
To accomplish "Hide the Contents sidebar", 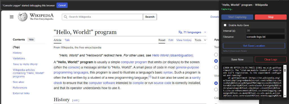I will 31,40.
